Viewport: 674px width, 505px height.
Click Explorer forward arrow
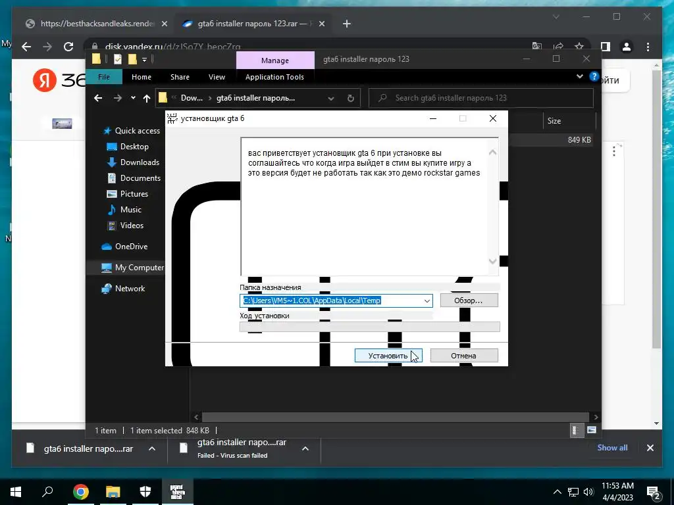(117, 99)
